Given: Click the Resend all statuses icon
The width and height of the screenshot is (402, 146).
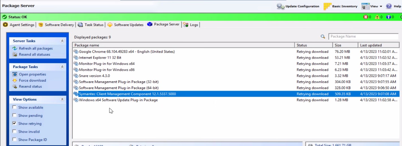Looking at the screenshot, I should click(15, 55).
